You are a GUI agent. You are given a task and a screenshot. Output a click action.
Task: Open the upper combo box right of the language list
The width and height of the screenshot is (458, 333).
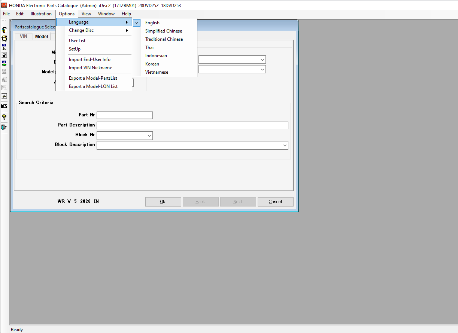pos(232,60)
